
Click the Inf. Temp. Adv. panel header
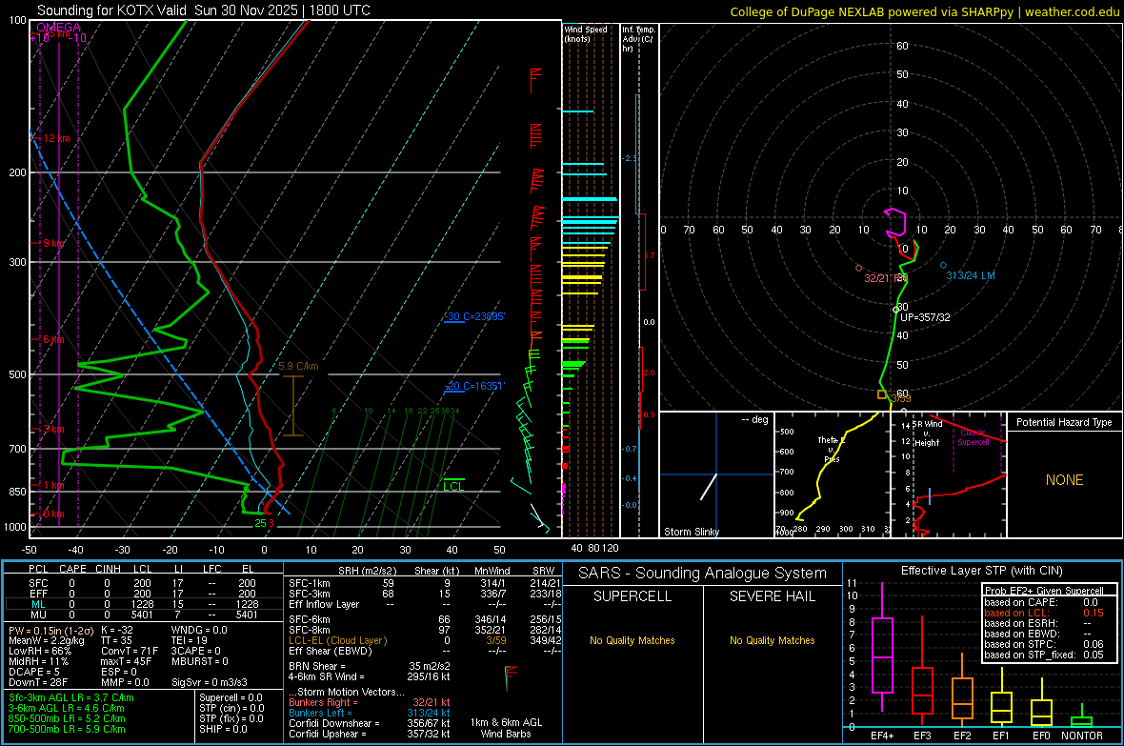tap(638, 39)
